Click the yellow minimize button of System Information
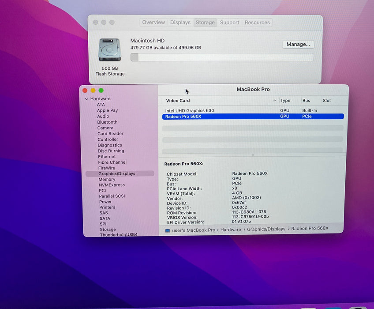The width and height of the screenshot is (374, 309). click(x=93, y=90)
